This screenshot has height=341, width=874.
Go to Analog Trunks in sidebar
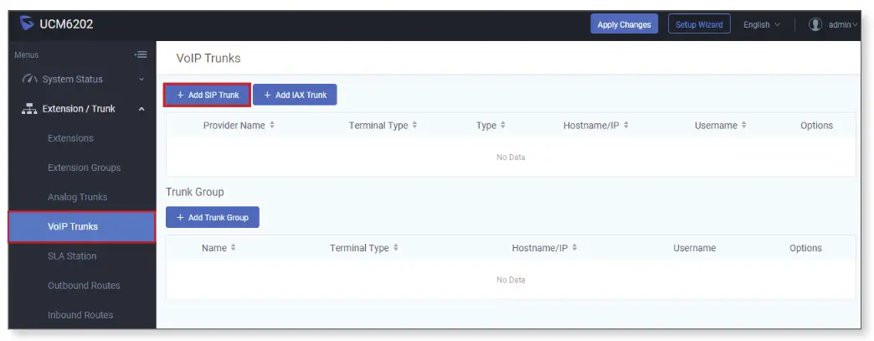[x=77, y=197]
